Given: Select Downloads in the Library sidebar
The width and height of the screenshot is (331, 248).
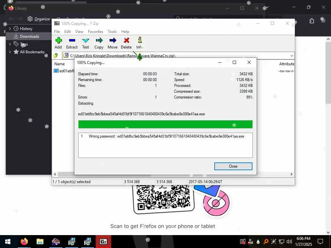Looking at the screenshot, I should (x=29, y=36).
